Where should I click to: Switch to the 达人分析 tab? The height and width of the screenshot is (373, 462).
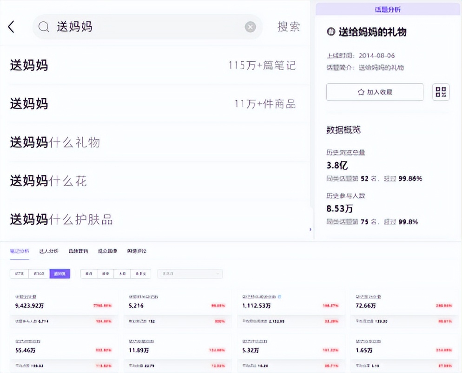click(x=49, y=250)
